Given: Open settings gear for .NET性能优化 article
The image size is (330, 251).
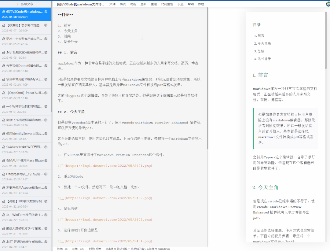Looking at the screenshot, I should click(x=46, y=52).
